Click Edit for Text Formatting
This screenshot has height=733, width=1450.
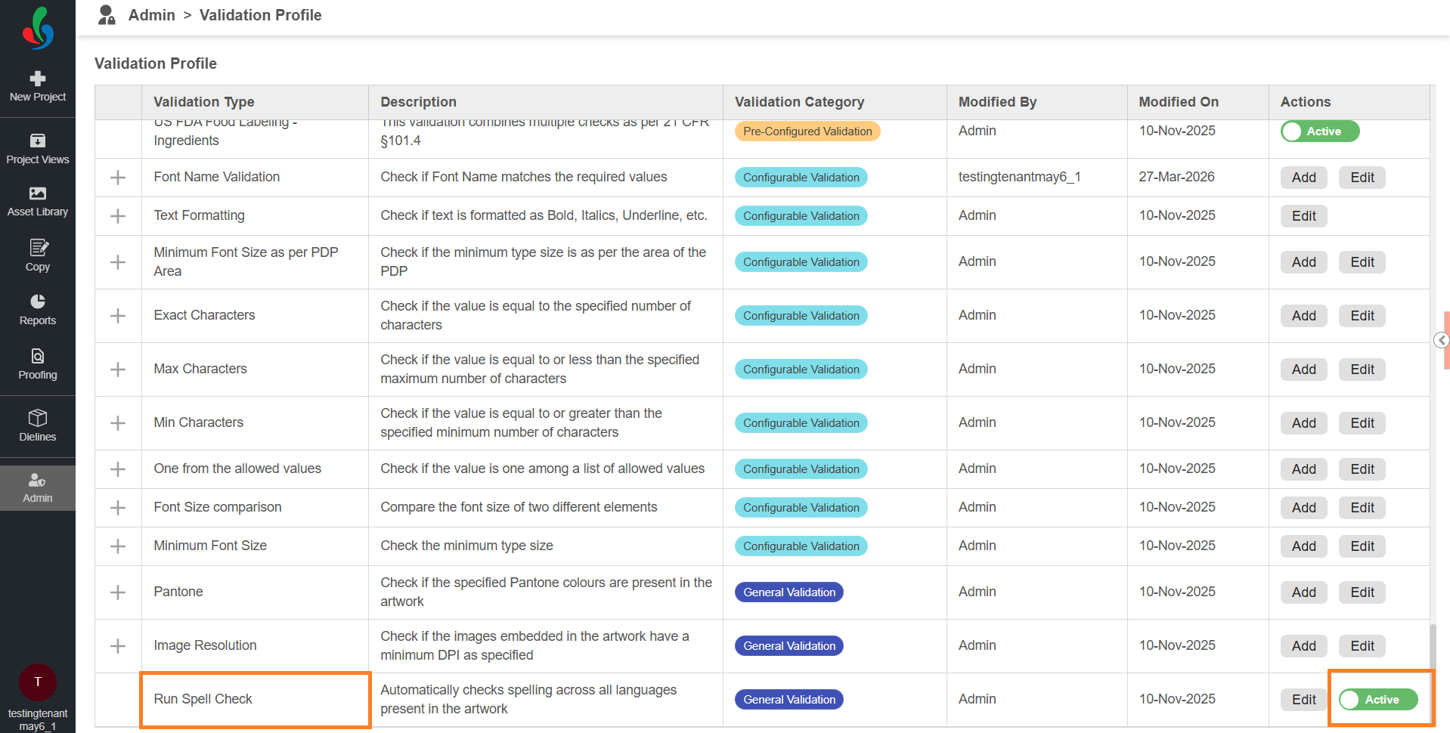[x=1303, y=216]
